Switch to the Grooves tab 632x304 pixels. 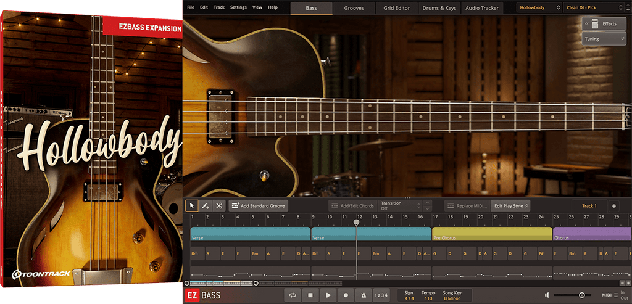pos(354,7)
